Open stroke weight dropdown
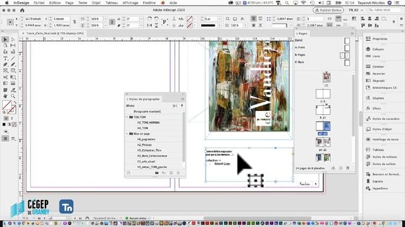Viewport: 405px width, 227px height. [220, 19]
